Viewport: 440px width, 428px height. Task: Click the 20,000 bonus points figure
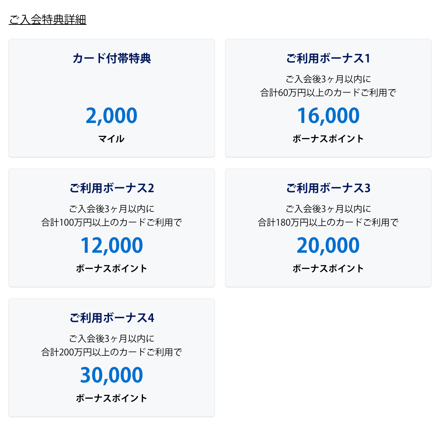[328, 245]
